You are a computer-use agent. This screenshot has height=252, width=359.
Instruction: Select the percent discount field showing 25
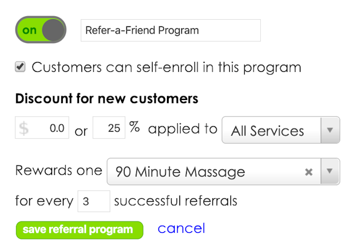point(108,128)
